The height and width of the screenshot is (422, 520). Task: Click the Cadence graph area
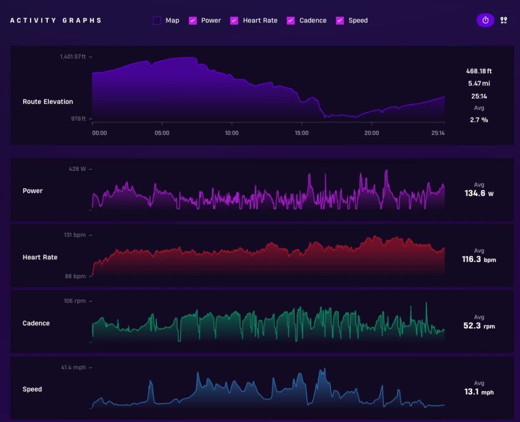click(x=268, y=322)
